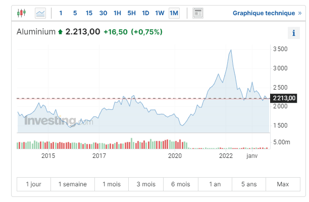Set interval to 1 minute
The height and width of the screenshot is (202, 309).
coord(61,13)
